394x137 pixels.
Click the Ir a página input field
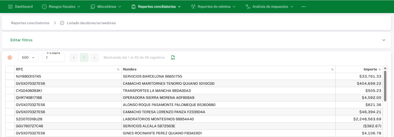53,58
